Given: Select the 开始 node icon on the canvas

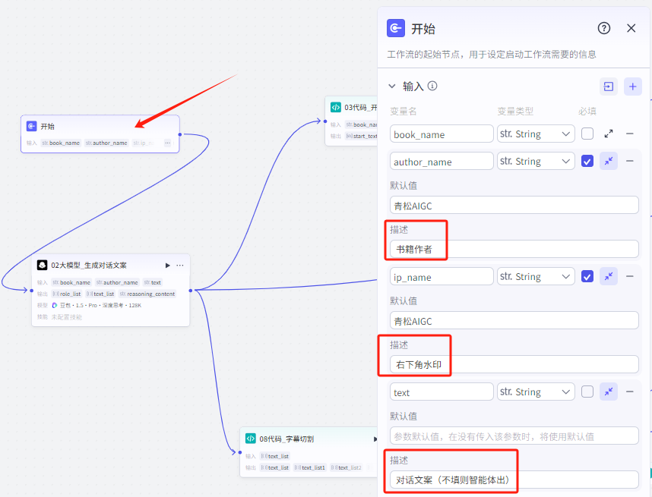Looking at the screenshot, I should click(32, 126).
